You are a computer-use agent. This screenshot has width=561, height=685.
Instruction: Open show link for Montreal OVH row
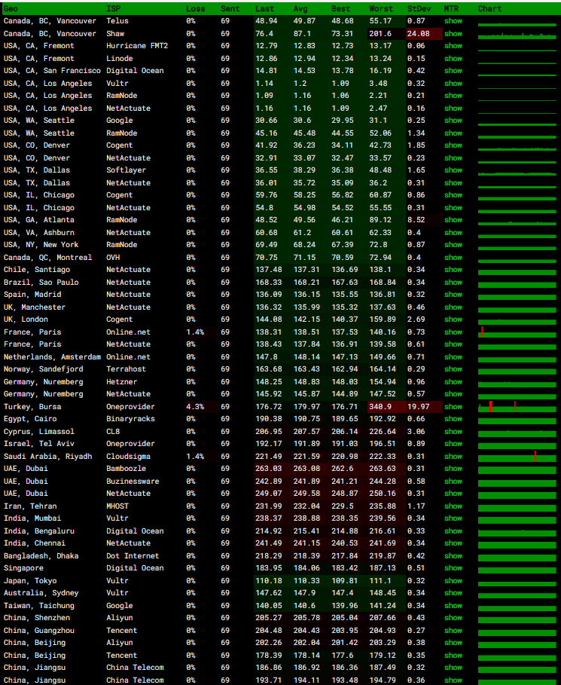click(x=453, y=258)
